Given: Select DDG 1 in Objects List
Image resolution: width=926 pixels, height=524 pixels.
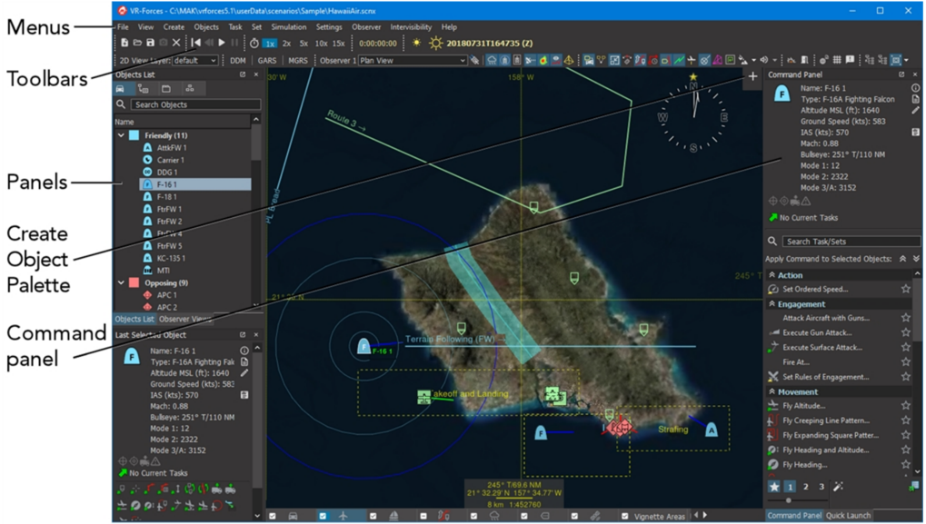Looking at the screenshot, I should coord(166,173).
